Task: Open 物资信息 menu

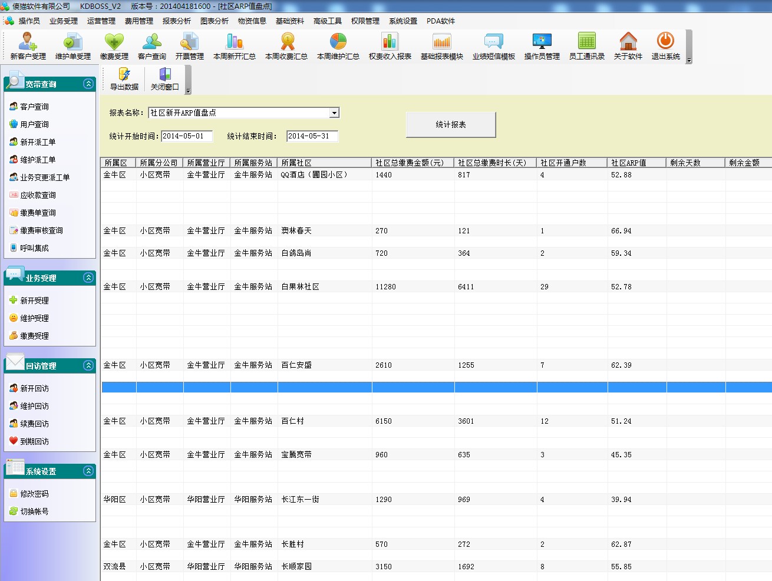Action: tap(252, 21)
